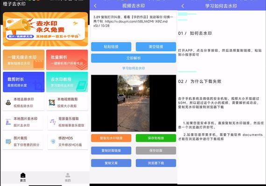266x186 pixels.
Task: Switch to the 我的 profile tab
Action: click(x=68, y=177)
